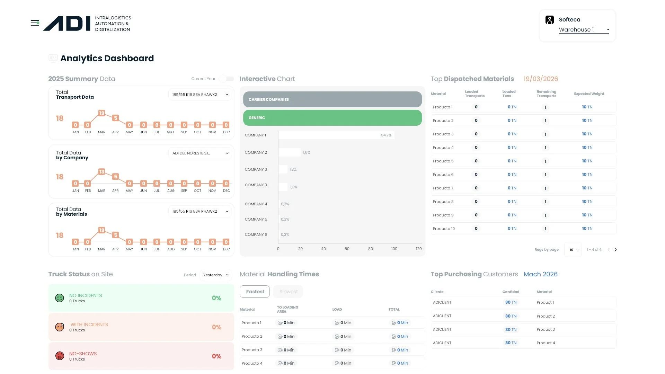The width and height of the screenshot is (665, 374).
Task: Open the Warehouse 1 selector dropdown
Action: pos(584,30)
